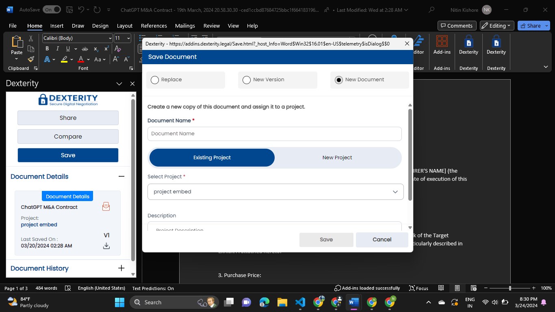Viewport: 555px width, 312px height.
Task: Select the Format Painter brush icon
Action: pyautogui.click(x=31, y=59)
